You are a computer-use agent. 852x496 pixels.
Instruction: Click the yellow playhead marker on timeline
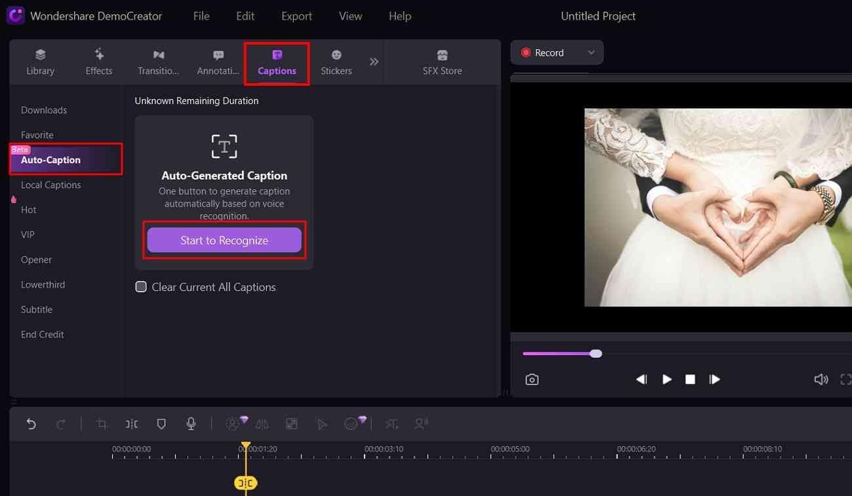(246, 446)
